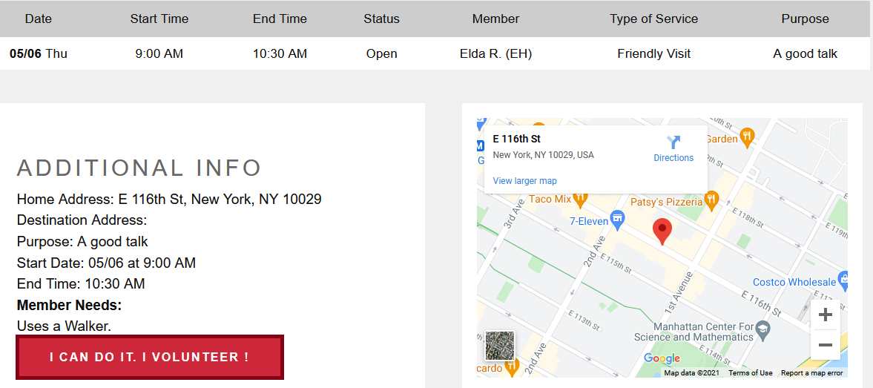Open the Terms of Use link
Screen dimensions: 873x388
click(x=751, y=373)
